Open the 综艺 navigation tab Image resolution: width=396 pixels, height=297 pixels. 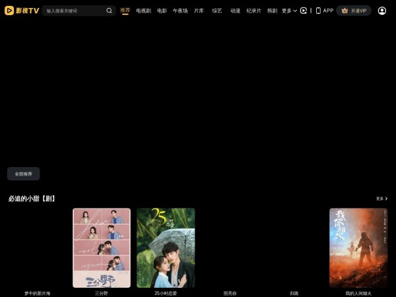217,11
